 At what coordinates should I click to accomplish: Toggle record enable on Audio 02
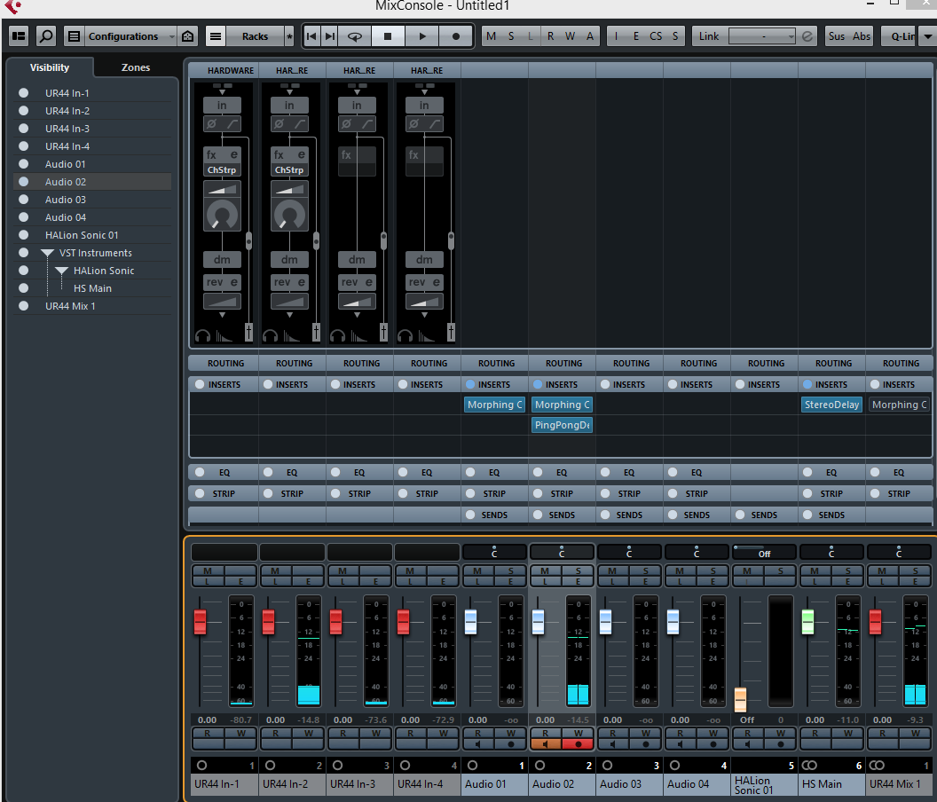[x=578, y=744]
